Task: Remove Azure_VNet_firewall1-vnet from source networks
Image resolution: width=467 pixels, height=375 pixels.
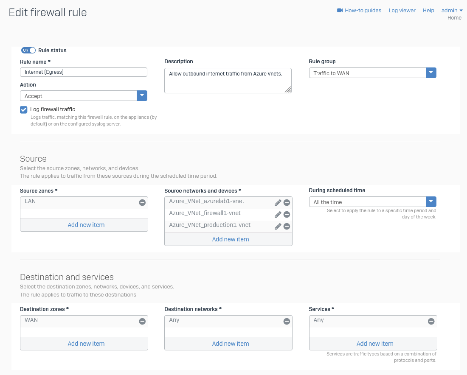Action: click(287, 215)
